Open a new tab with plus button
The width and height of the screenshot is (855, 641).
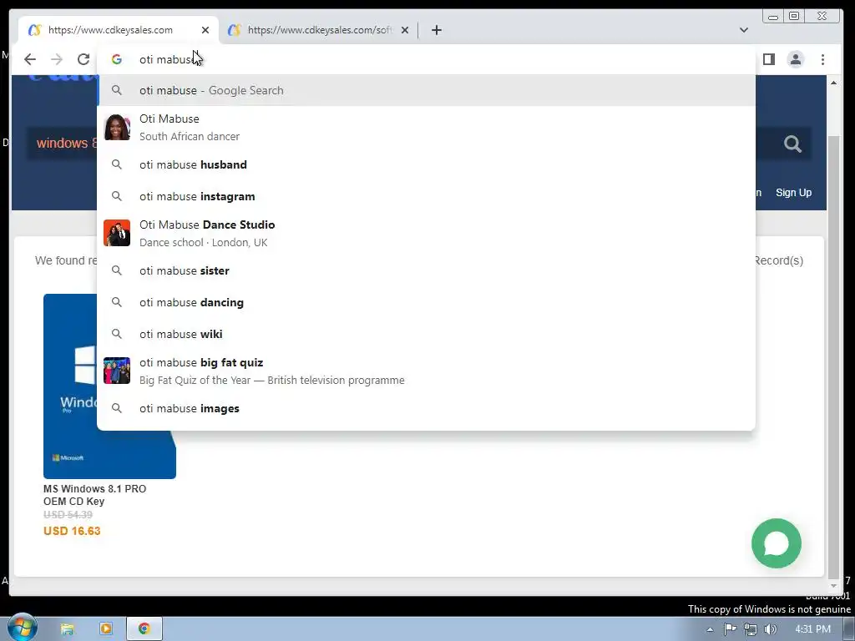pyautogui.click(x=436, y=30)
